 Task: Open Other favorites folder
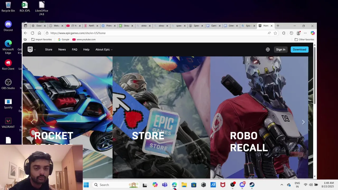304,40
